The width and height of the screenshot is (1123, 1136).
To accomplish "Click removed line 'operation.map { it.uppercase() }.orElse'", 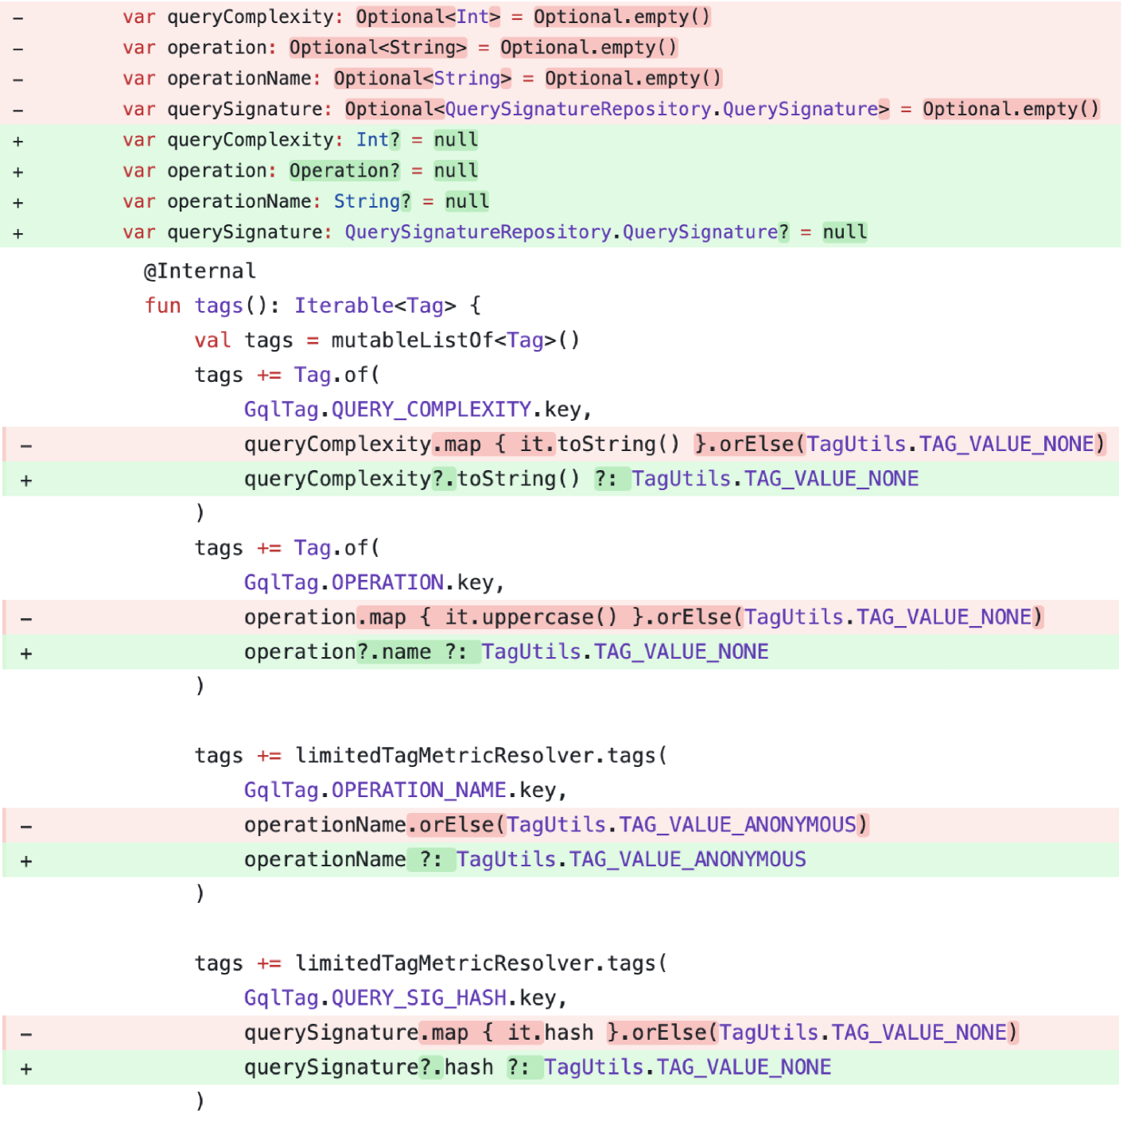I will point(561,617).
